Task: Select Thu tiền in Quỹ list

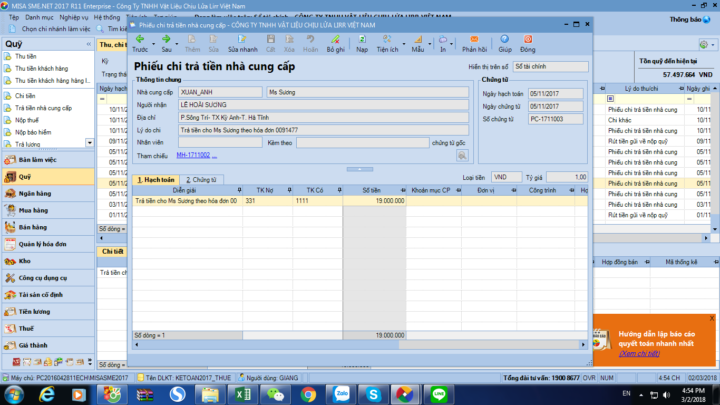Action: (26, 56)
